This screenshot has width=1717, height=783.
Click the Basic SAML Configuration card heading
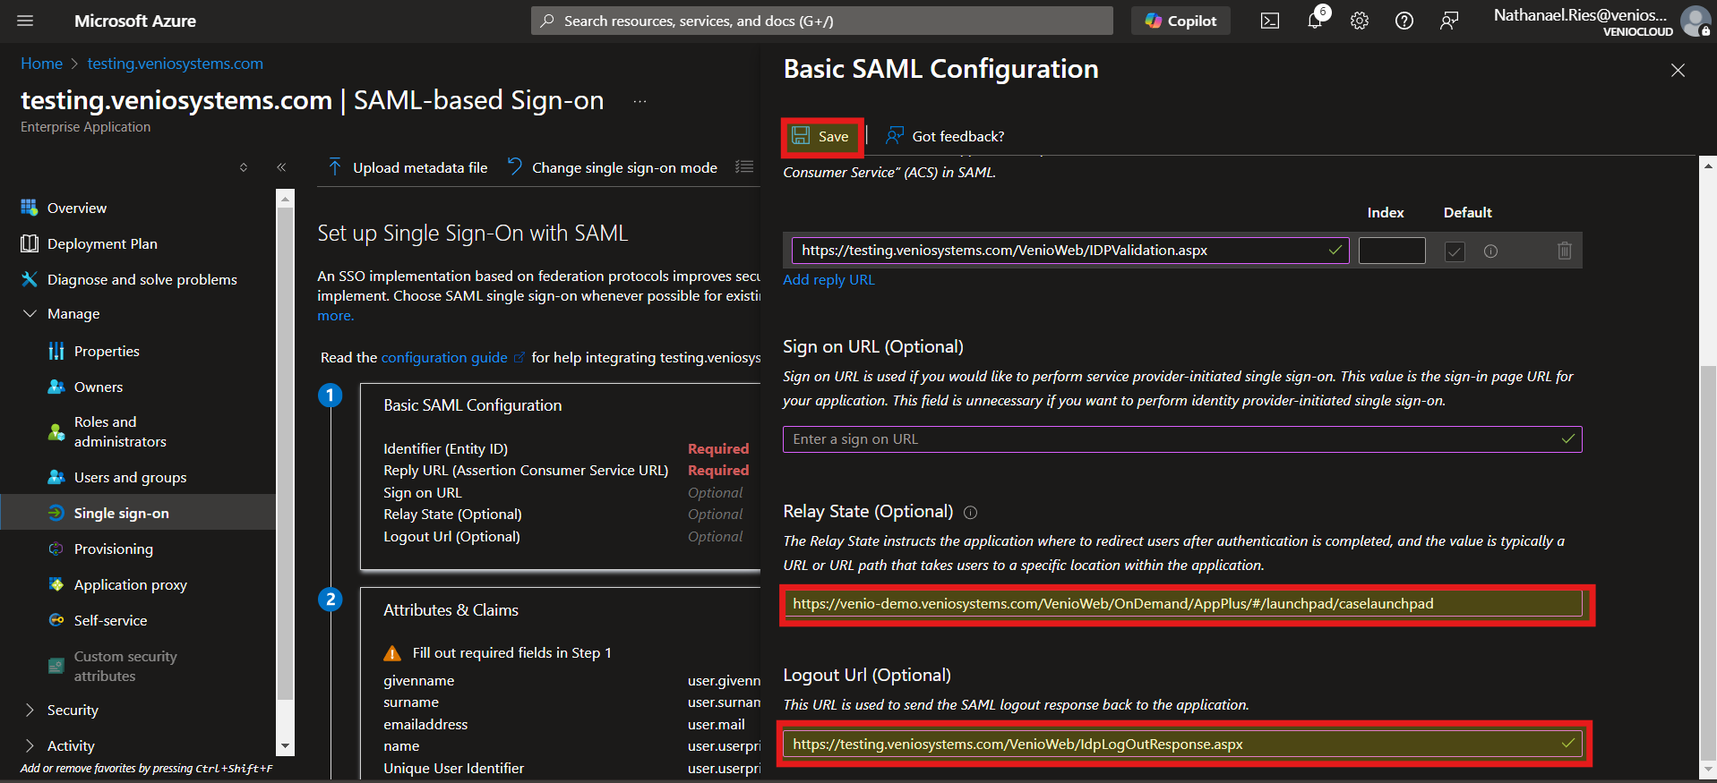[473, 405]
